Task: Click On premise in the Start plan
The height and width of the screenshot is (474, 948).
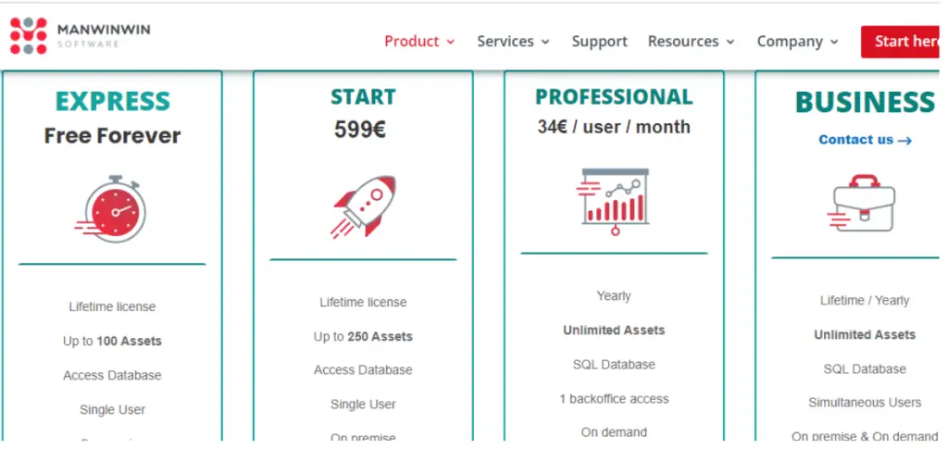Action: coord(363,437)
